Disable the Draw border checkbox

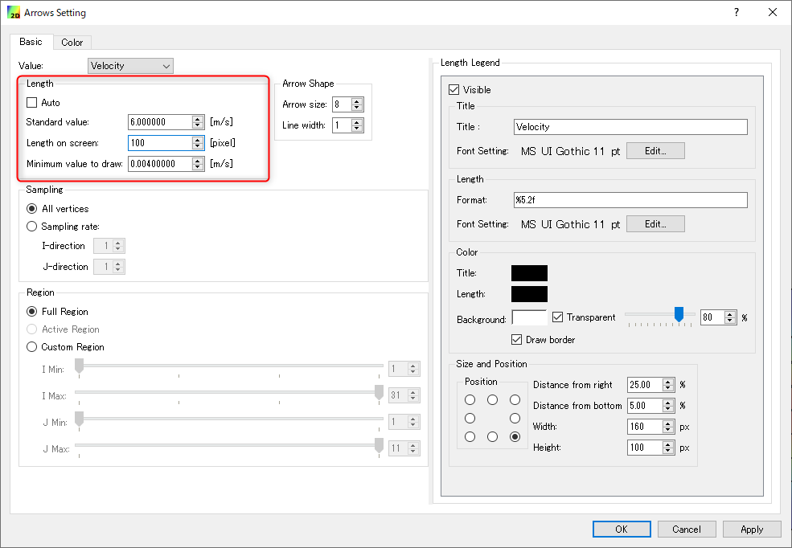(x=517, y=340)
